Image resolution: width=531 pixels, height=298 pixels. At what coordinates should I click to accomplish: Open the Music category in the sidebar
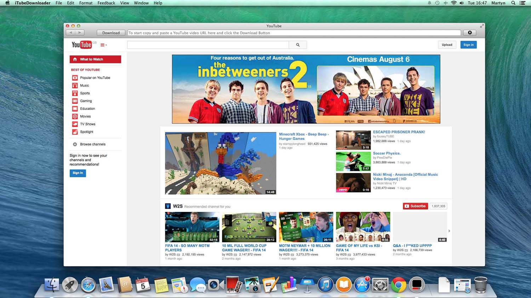[81, 85]
